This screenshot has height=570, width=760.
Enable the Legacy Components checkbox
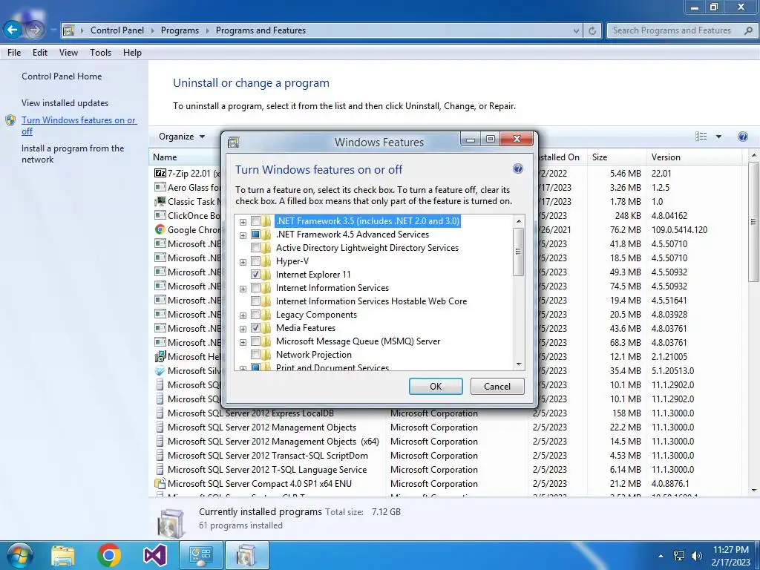[x=255, y=315]
